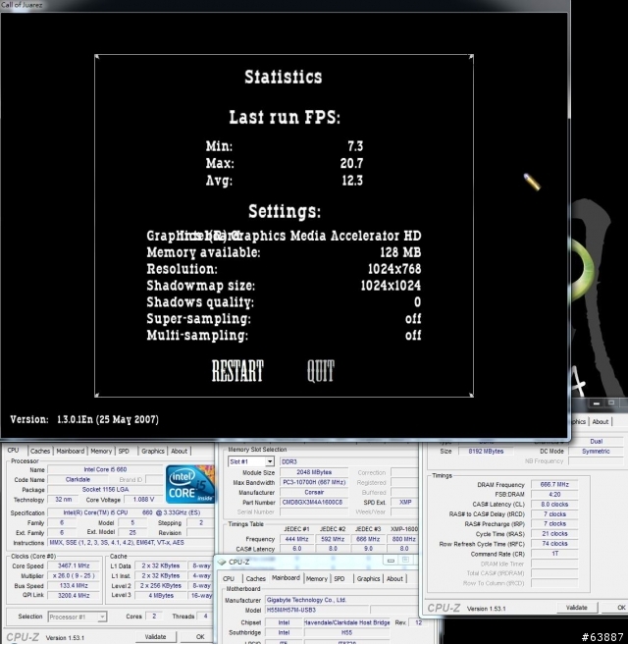This screenshot has width=628, height=645.
Task: Click Validate in the Timings CPU-Z window
Action: pyautogui.click(x=577, y=607)
